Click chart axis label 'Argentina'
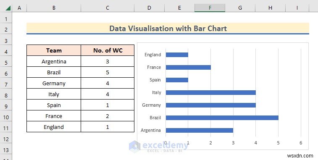 (151, 130)
